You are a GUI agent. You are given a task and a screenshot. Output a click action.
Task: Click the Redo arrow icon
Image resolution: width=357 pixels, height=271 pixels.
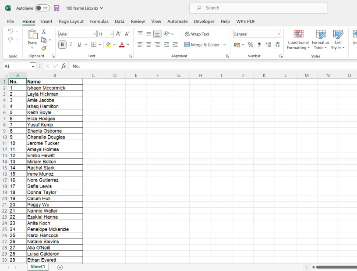click(11, 40)
